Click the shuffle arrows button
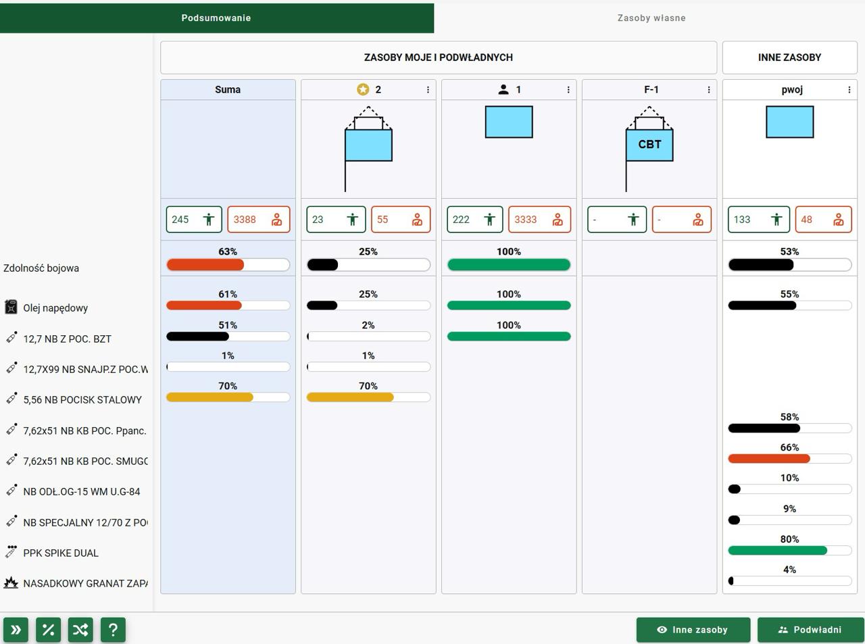 coord(80,630)
